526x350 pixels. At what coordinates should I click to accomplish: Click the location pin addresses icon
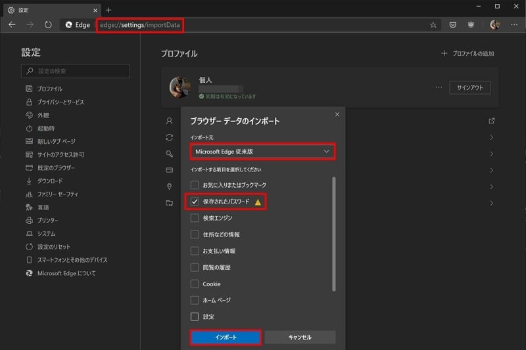[x=170, y=186]
